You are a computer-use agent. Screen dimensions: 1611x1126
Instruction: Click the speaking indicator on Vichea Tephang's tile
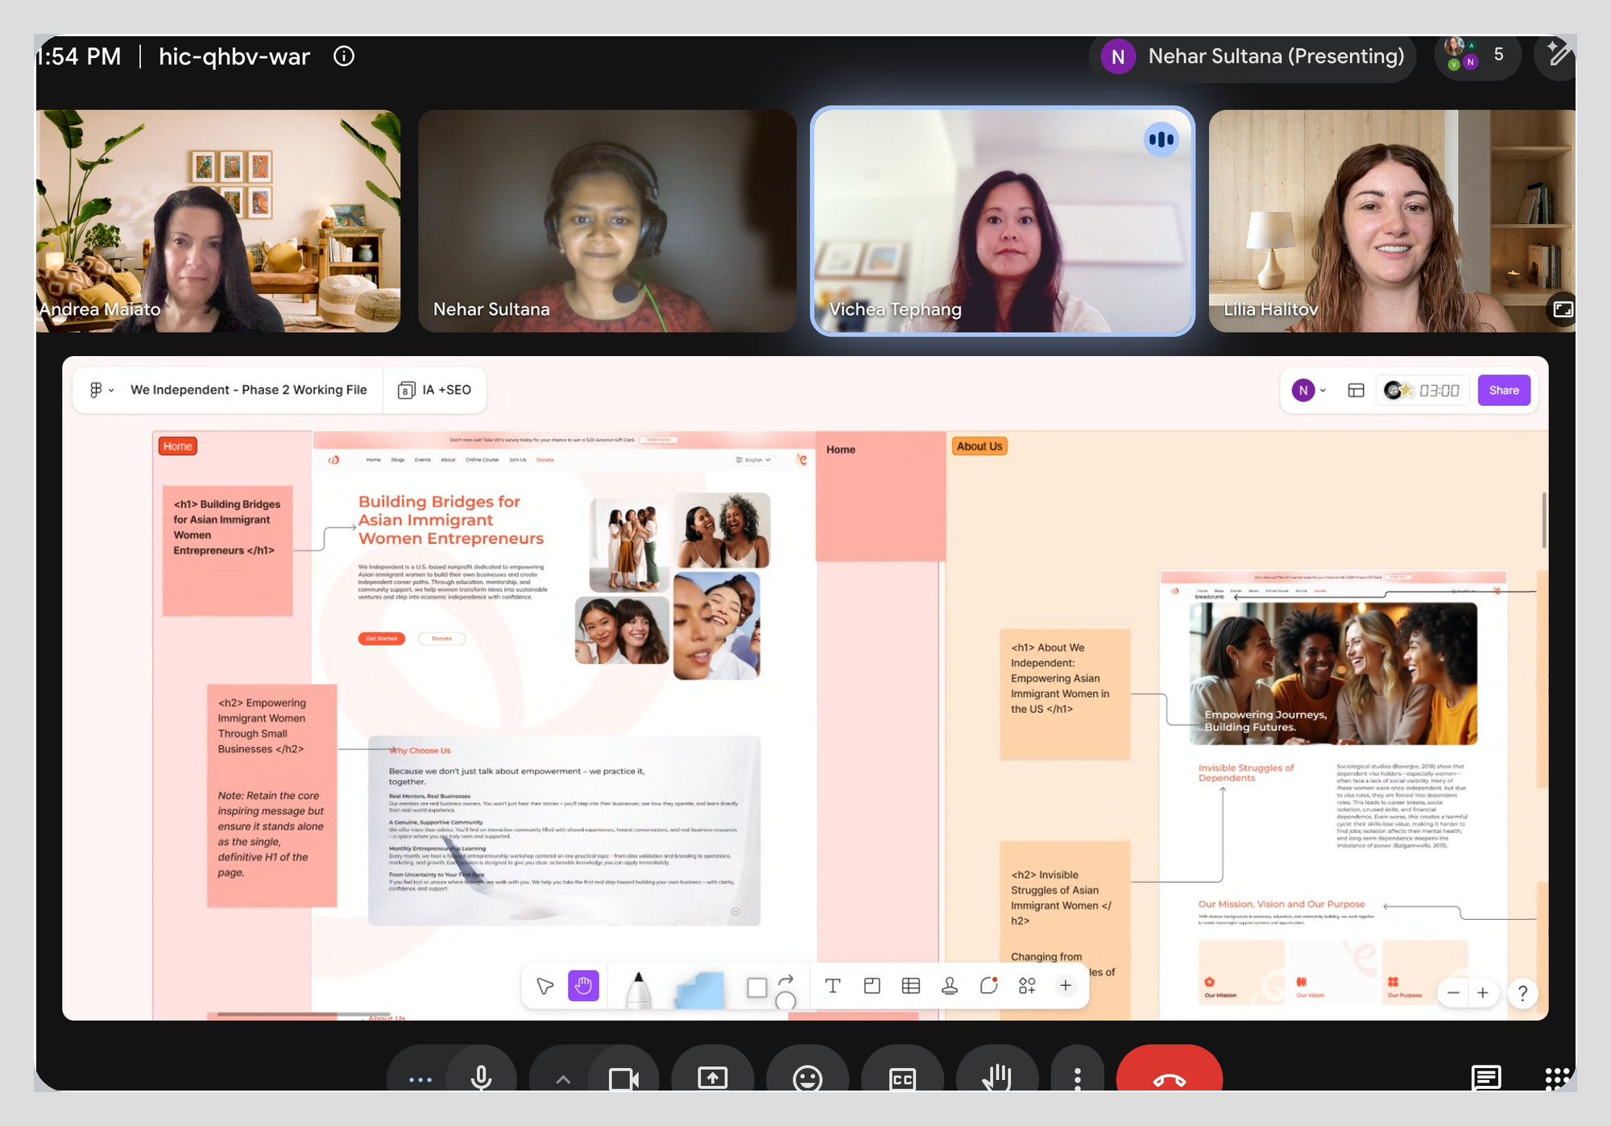pos(1161,139)
